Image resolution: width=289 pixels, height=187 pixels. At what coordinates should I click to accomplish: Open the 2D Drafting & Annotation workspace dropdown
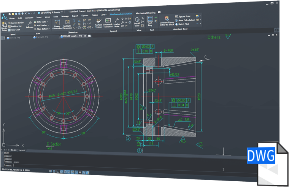(62, 13)
